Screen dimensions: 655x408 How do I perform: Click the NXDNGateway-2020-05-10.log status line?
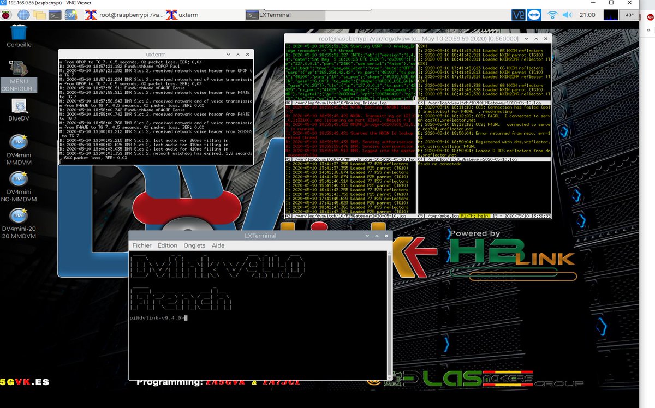coord(484,102)
